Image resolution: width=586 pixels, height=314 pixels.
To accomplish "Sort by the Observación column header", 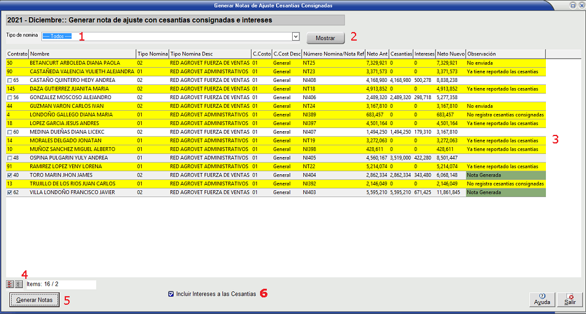I will (505, 54).
